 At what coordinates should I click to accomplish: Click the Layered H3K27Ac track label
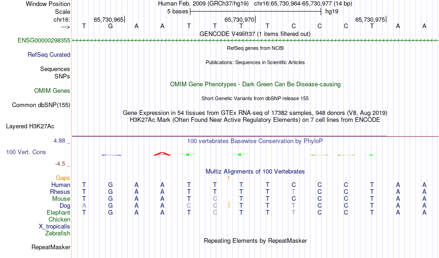pos(30,126)
